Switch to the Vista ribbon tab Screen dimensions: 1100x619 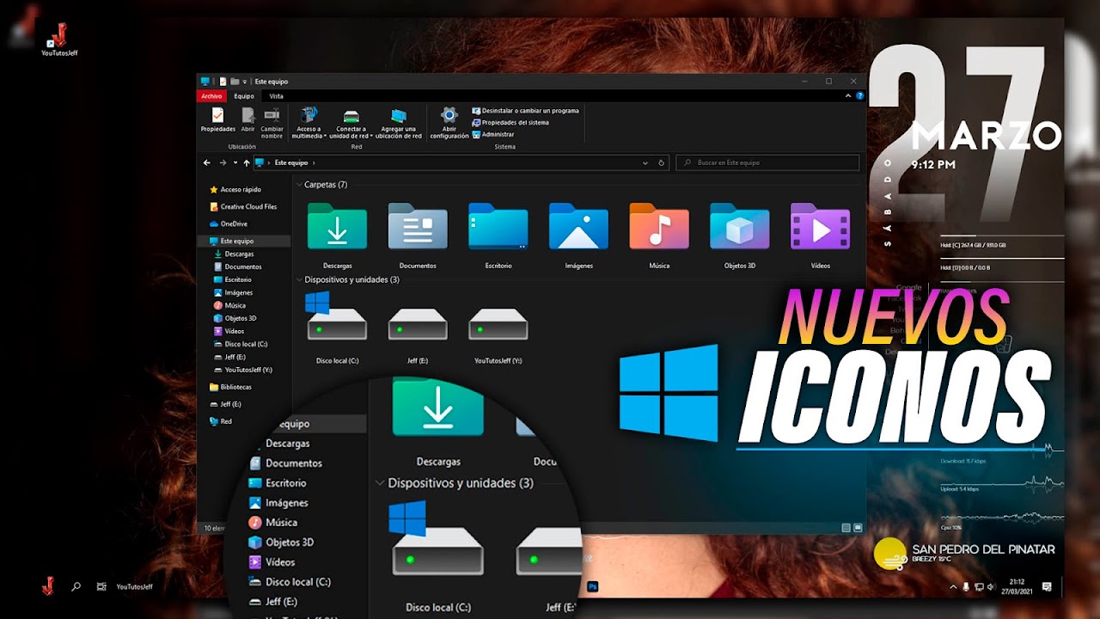tap(276, 96)
